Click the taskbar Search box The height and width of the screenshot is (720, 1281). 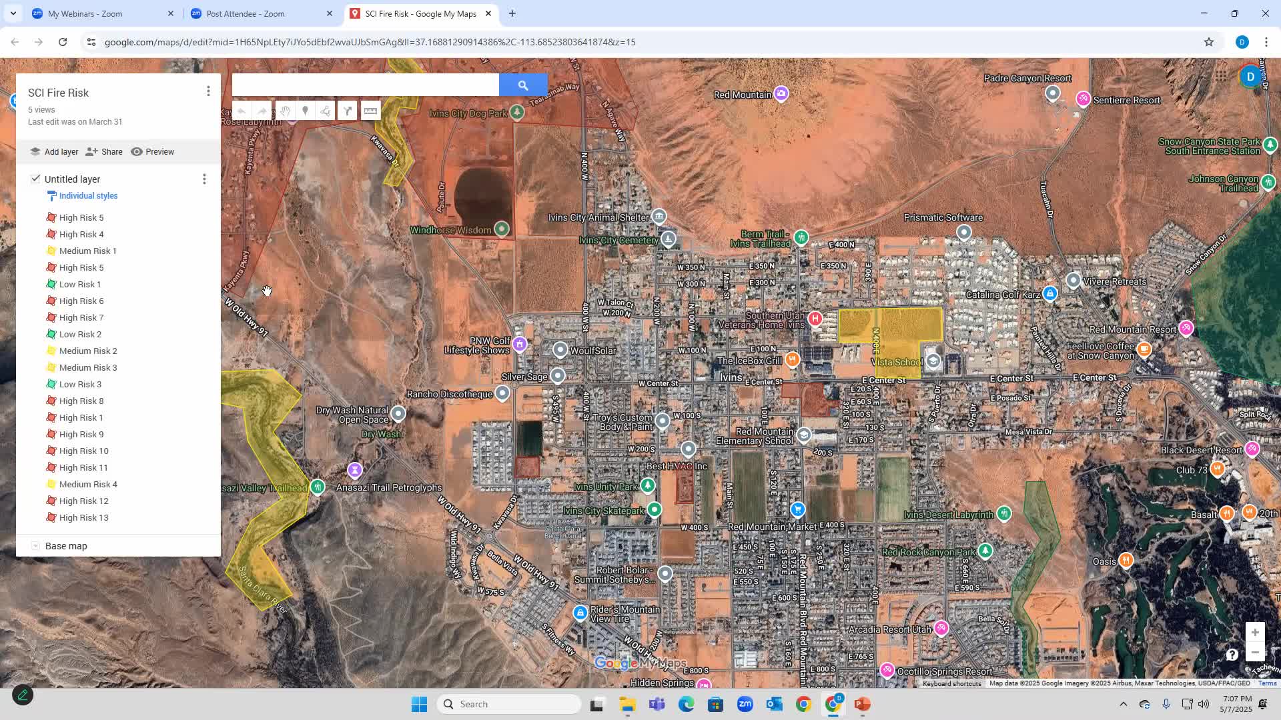[x=509, y=704]
